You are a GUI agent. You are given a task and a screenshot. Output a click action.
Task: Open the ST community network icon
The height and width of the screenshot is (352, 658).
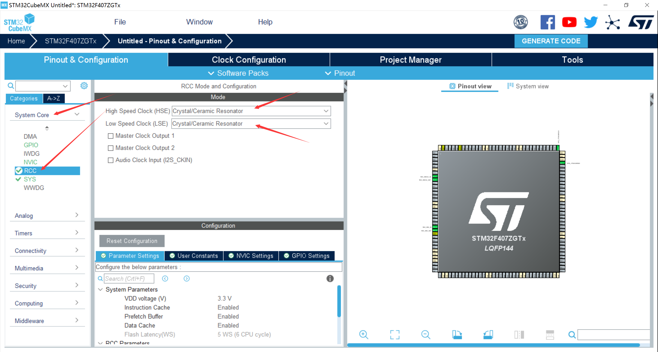pos(613,22)
